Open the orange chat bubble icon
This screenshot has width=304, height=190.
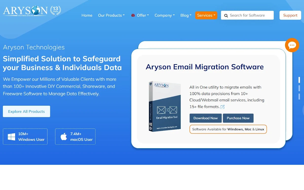pos(292,45)
